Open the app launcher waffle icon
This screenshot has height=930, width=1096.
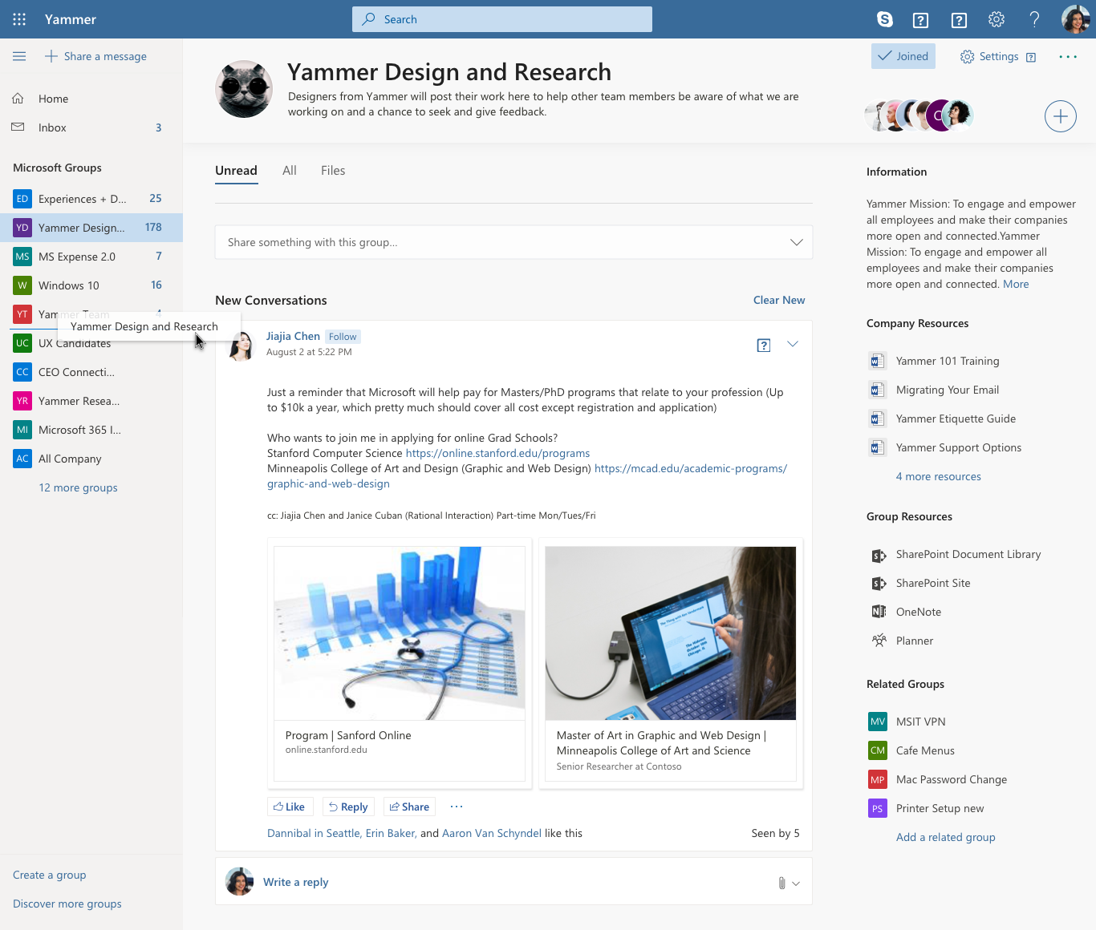(x=19, y=19)
